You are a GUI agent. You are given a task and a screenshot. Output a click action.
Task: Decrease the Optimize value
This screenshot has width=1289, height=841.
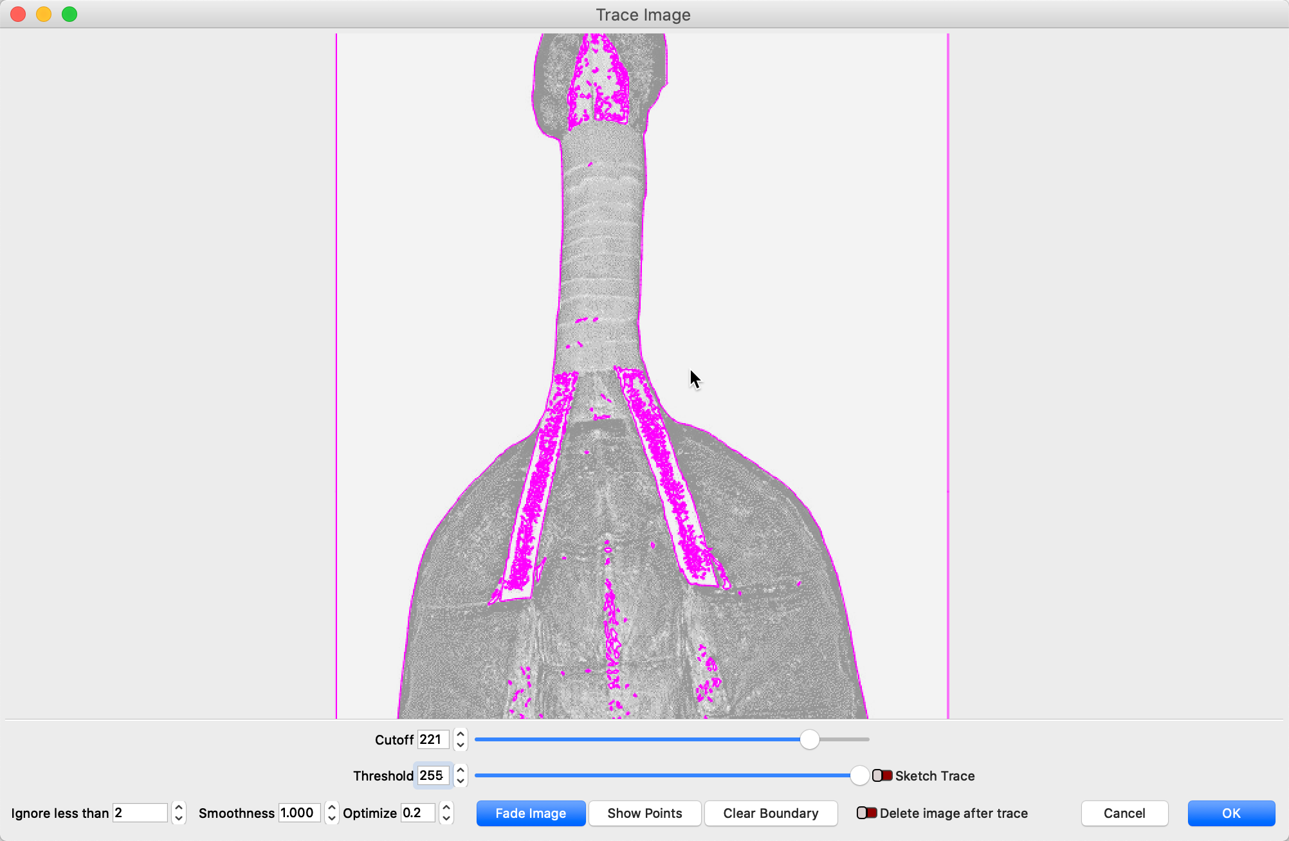coord(446,818)
